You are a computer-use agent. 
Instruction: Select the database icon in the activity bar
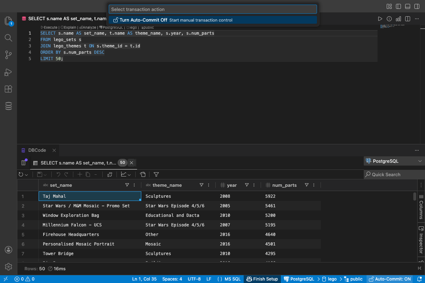(8, 106)
